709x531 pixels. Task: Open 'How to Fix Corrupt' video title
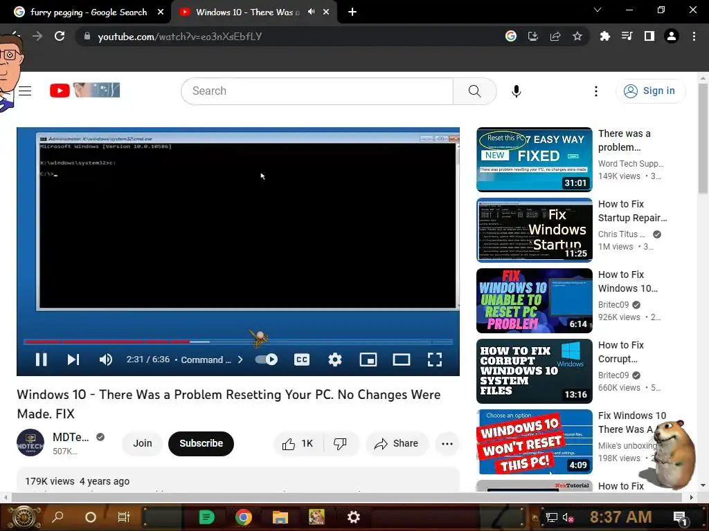[621, 352]
